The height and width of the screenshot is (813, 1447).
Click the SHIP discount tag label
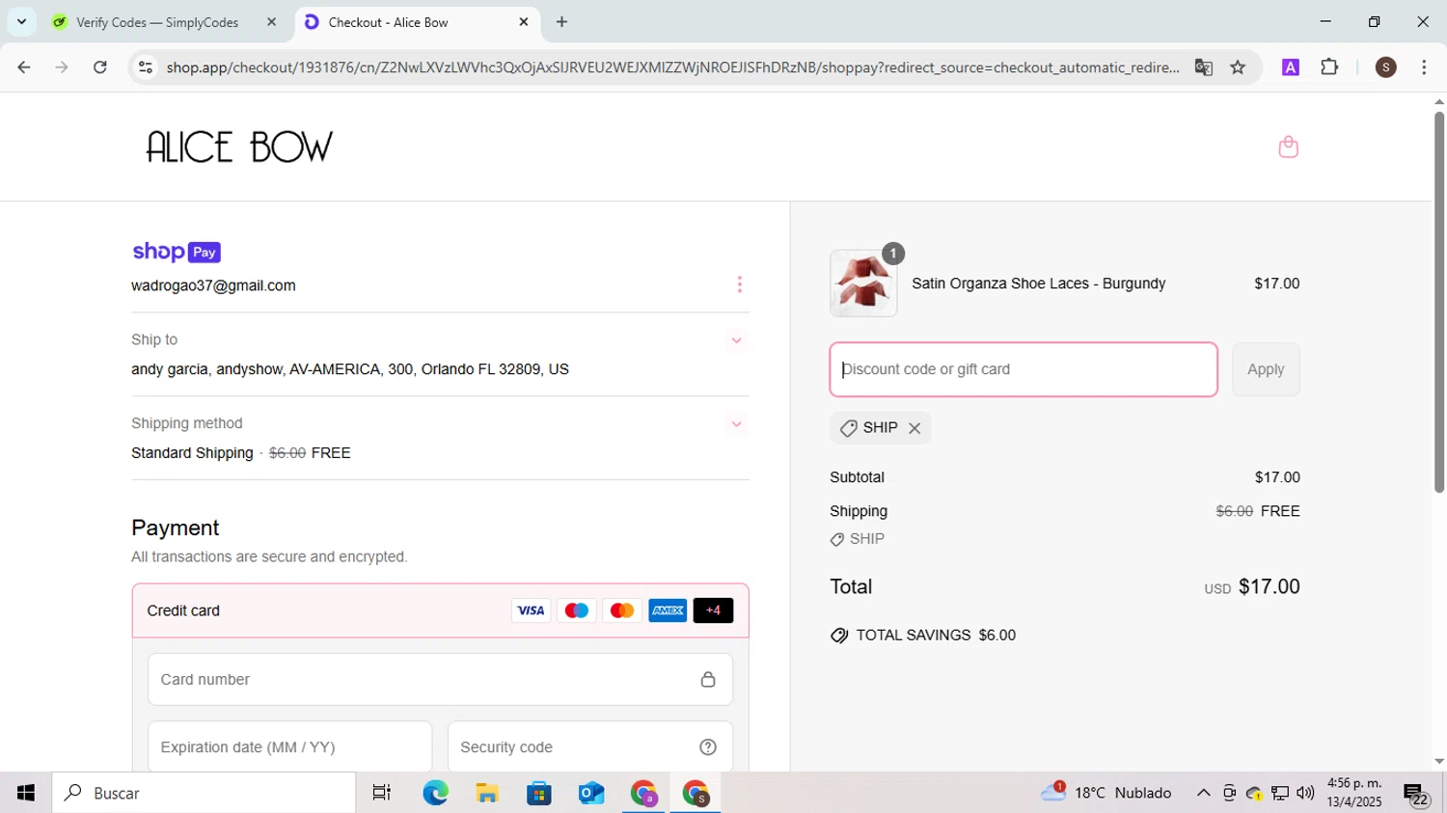[x=880, y=427]
